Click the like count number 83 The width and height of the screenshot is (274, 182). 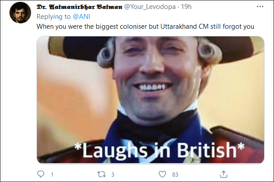coord(175,174)
